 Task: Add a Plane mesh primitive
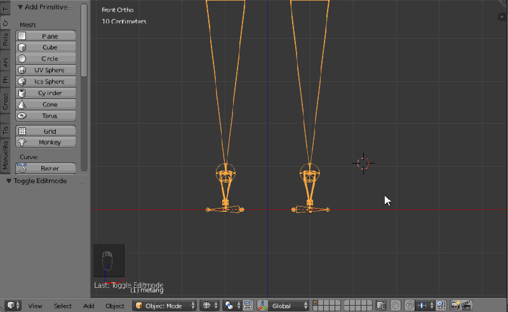tap(45, 36)
